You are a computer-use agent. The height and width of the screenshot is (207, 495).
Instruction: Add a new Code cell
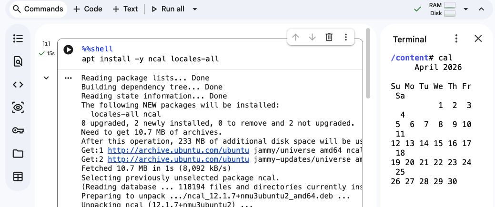88,9
